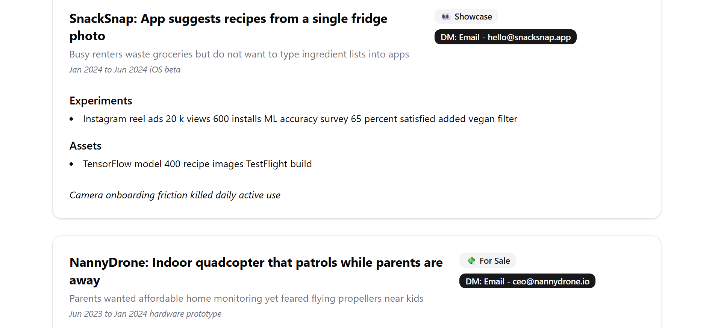Screen dimensions: 712x328
Task: Open email link hello@snacksnap.app
Action: (505, 37)
